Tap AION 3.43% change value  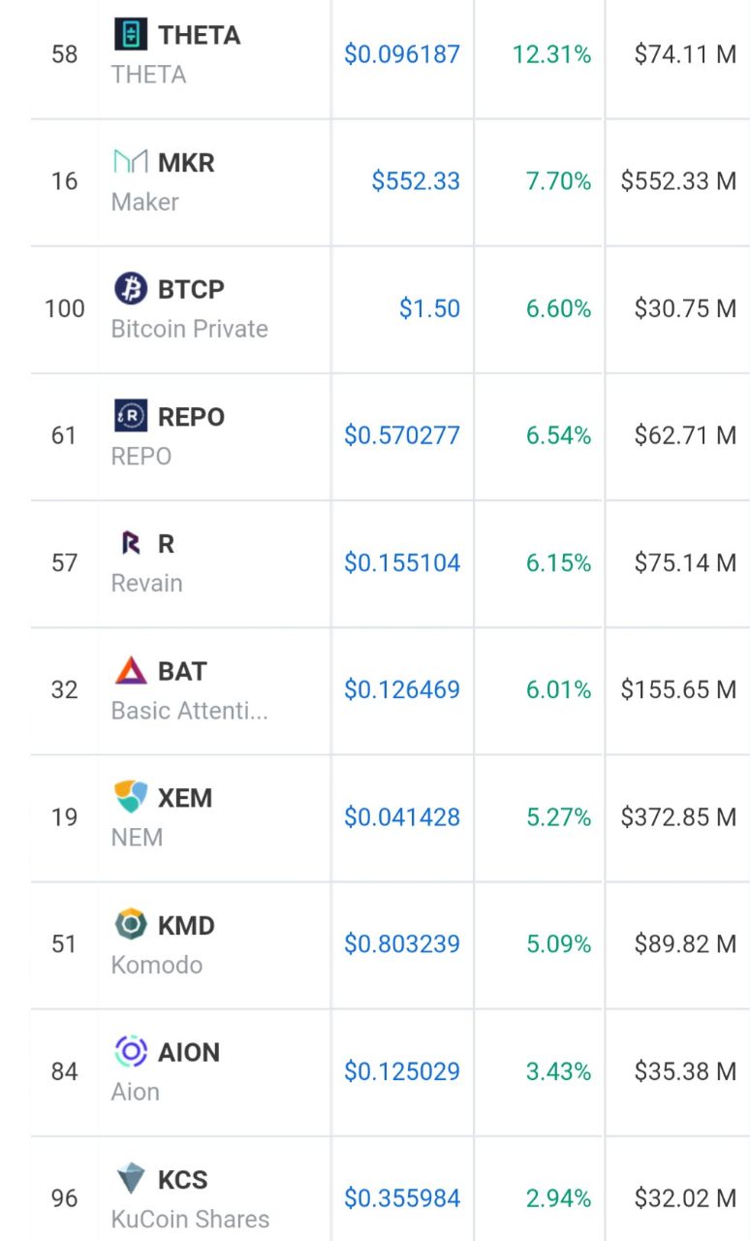[558, 1071]
